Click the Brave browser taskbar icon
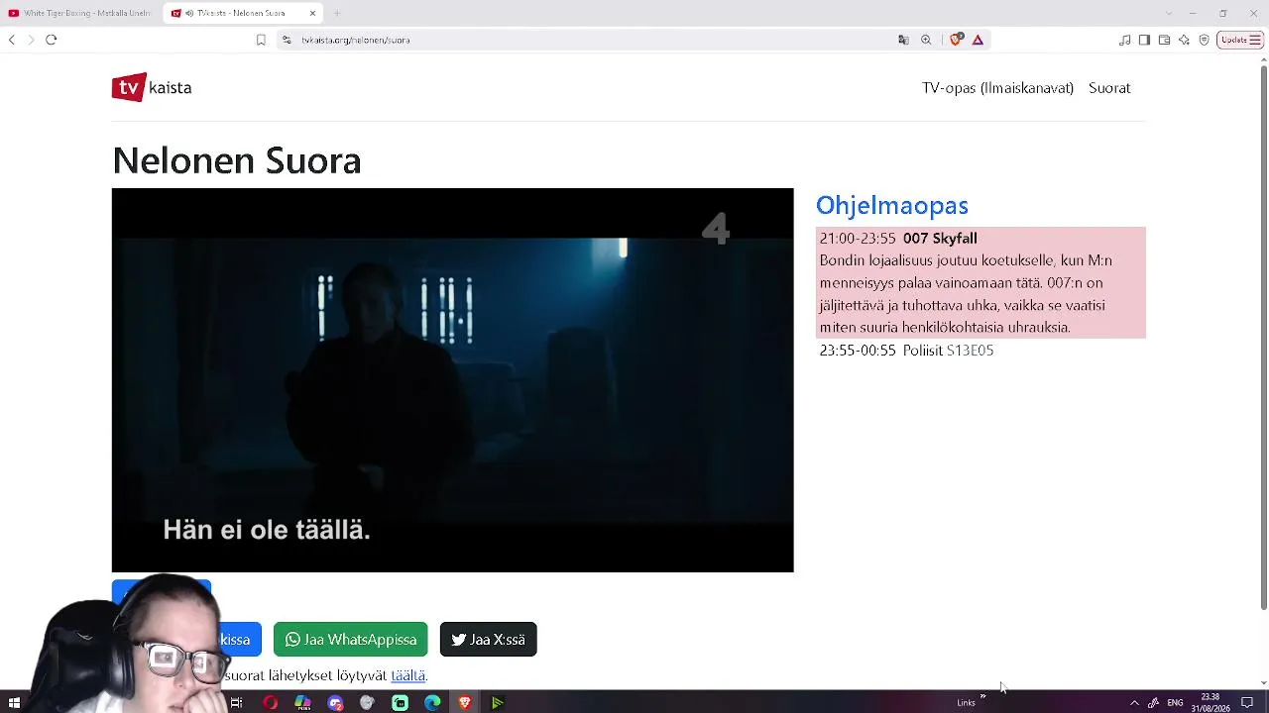The image size is (1269, 713). pyautogui.click(x=465, y=703)
